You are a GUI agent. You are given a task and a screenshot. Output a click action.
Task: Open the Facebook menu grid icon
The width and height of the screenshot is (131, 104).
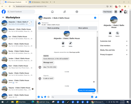click(x=116, y=12)
